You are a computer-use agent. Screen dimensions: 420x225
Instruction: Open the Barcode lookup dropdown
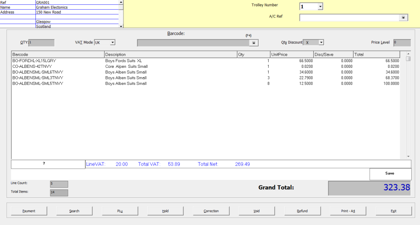[253, 43]
